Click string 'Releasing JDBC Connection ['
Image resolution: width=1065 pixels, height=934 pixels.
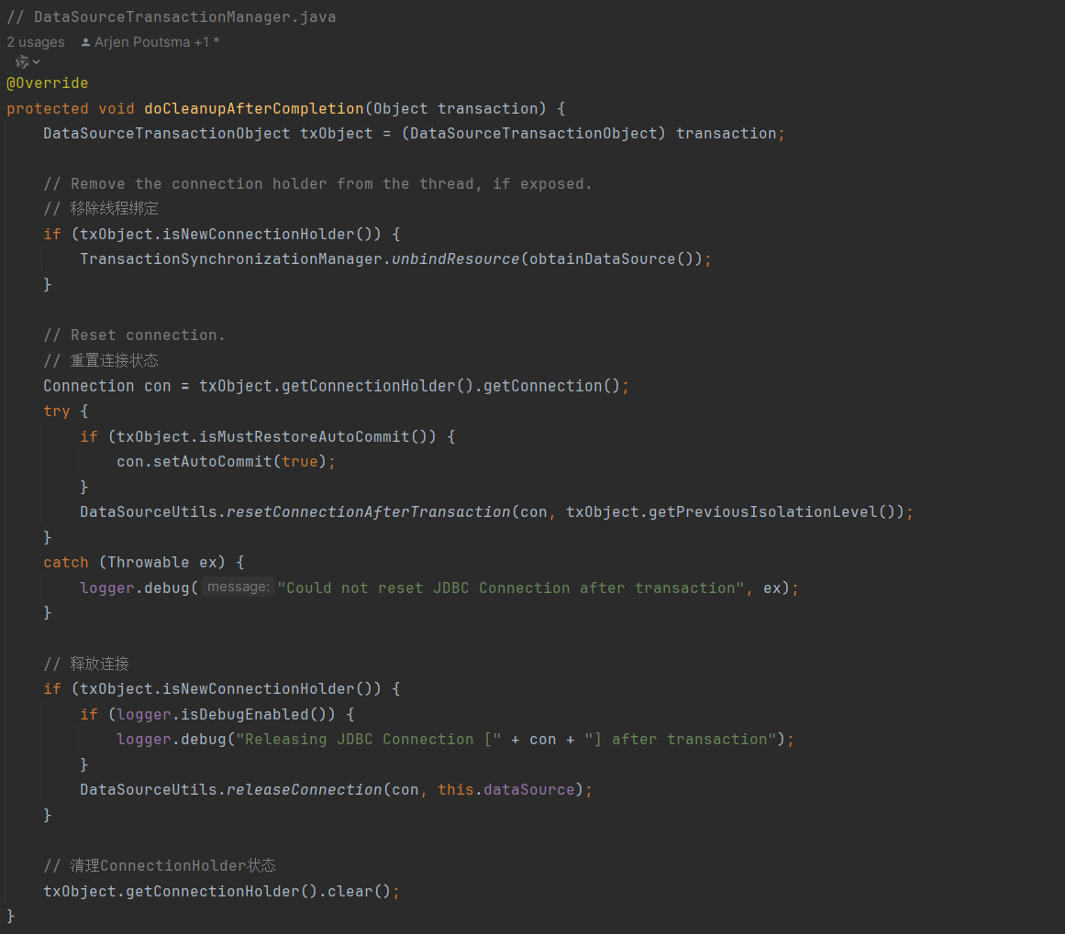pyautogui.click(x=369, y=739)
